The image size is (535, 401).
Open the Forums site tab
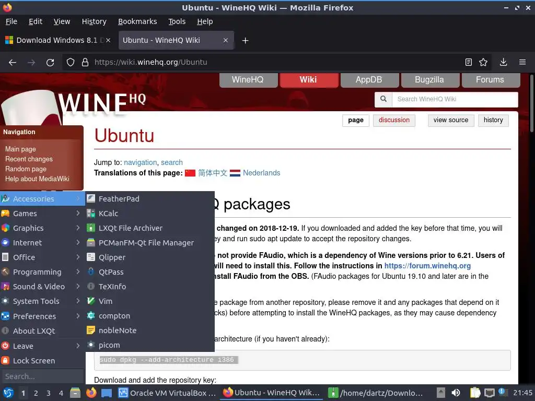490,80
